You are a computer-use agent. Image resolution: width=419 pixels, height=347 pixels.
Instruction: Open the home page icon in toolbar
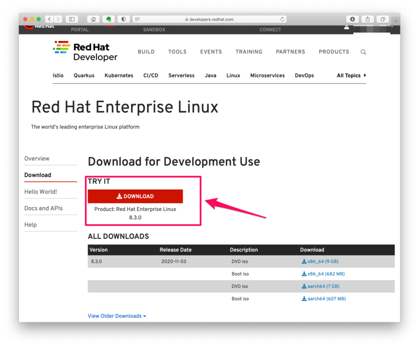(x=93, y=19)
